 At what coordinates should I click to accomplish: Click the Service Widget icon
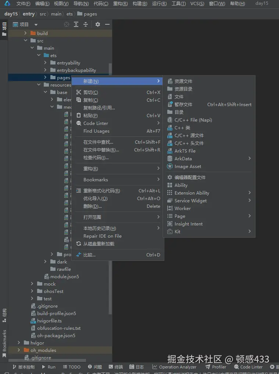pos(170,200)
